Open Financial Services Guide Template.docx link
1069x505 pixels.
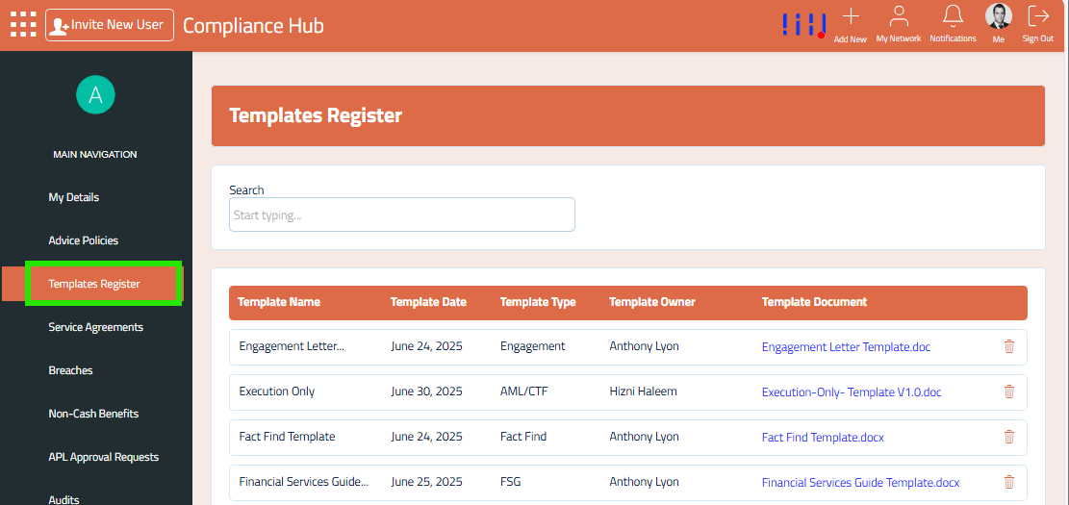point(860,483)
